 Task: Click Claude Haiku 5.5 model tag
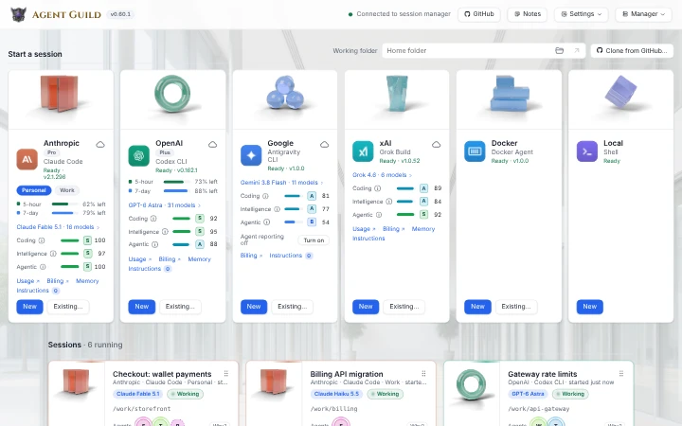coord(336,394)
